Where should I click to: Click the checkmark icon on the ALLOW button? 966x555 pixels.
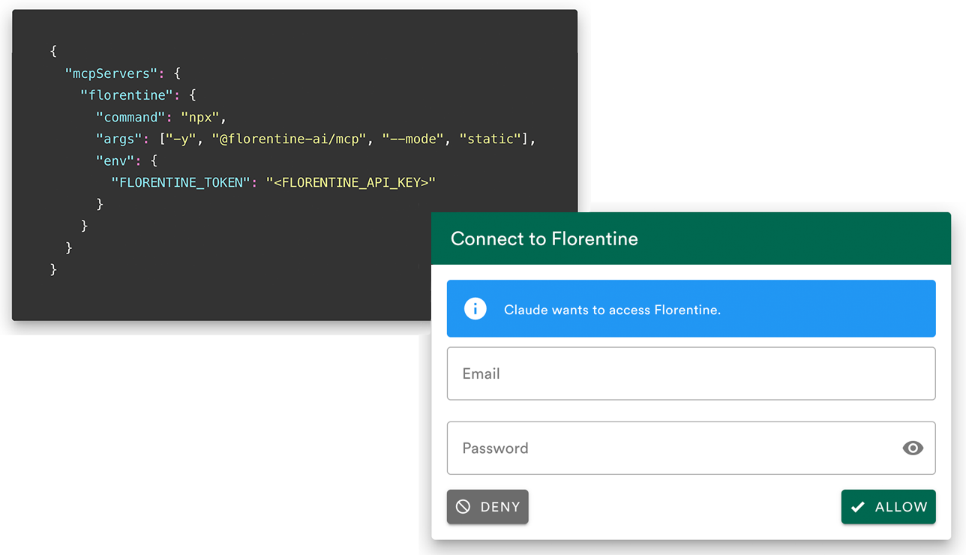pos(859,506)
